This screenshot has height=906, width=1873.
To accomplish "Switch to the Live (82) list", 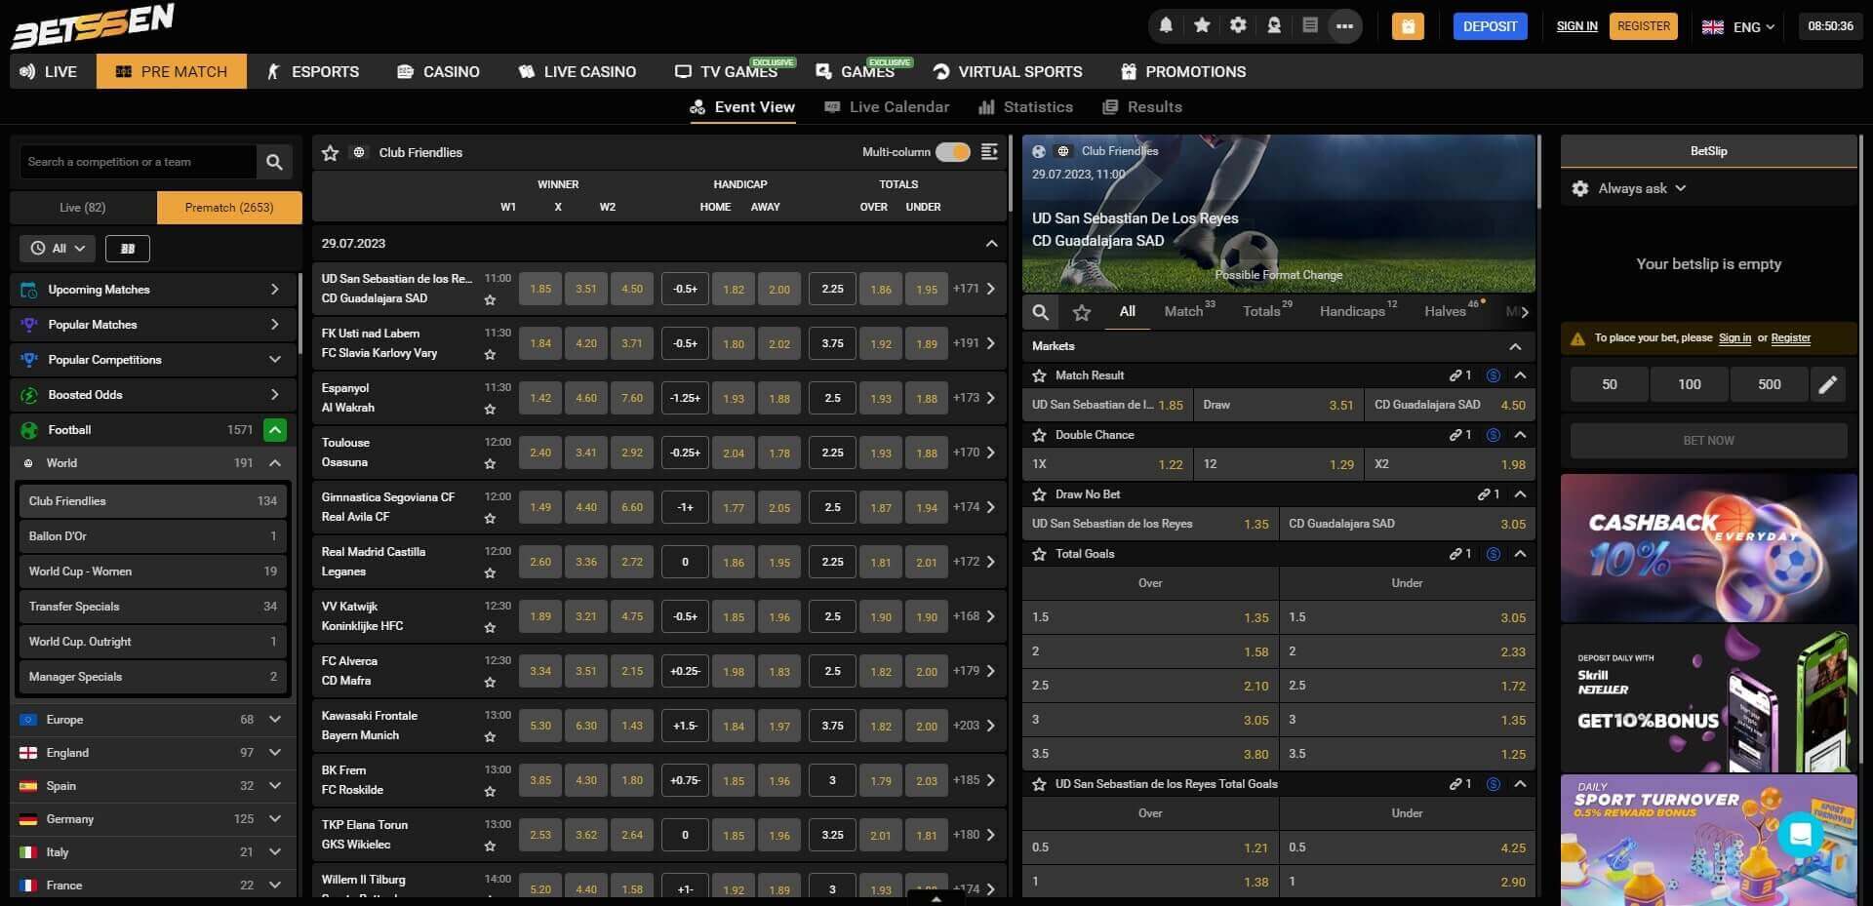I will pyautogui.click(x=83, y=208).
